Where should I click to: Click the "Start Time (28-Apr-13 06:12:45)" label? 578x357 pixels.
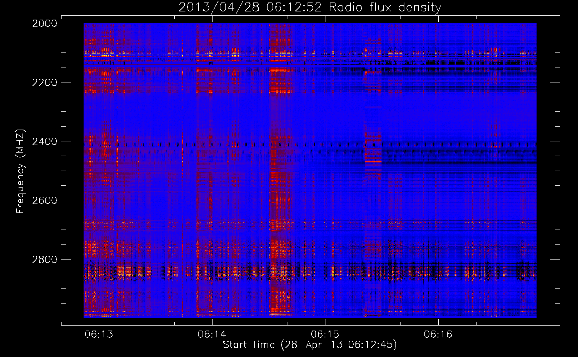[x=310, y=345]
